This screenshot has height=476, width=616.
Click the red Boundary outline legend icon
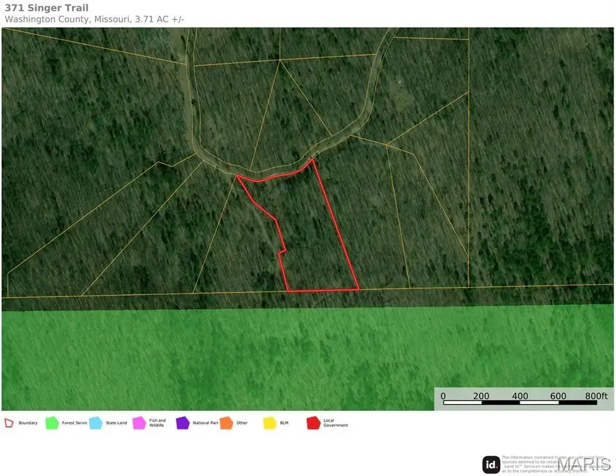9,423
